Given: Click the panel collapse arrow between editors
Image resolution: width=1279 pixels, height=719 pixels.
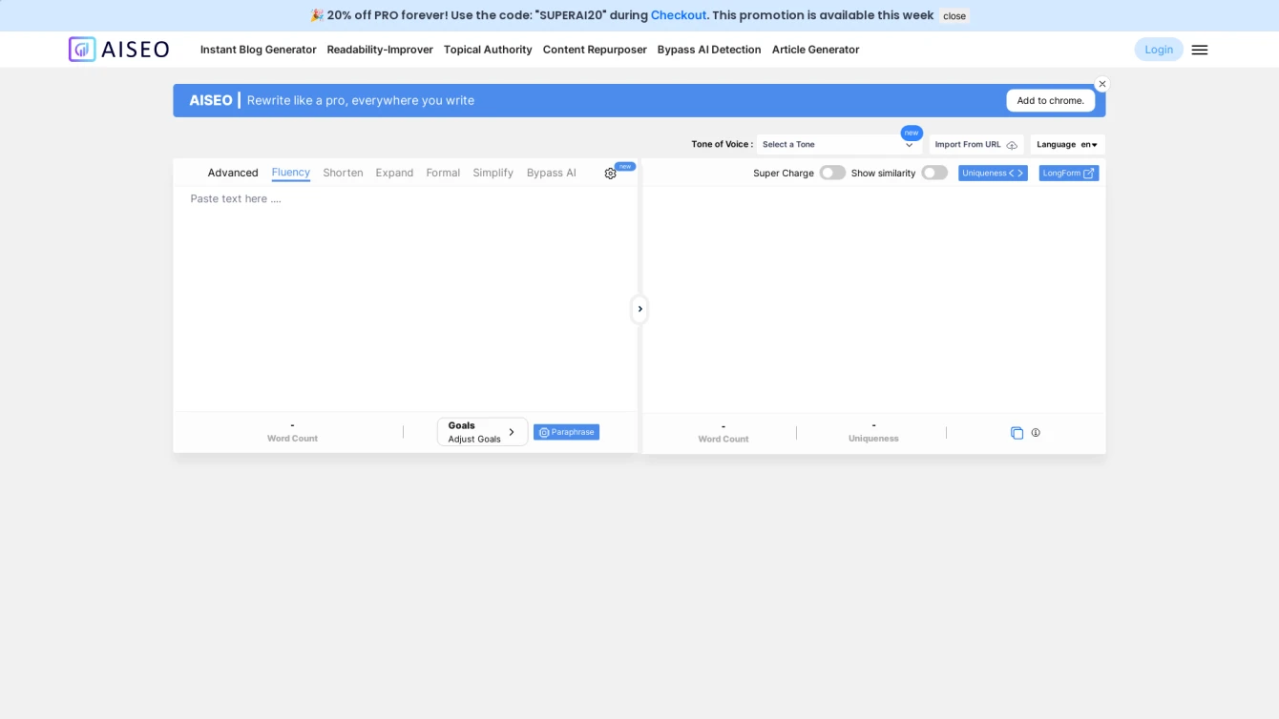Looking at the screenshot, I should pos(639,309).
